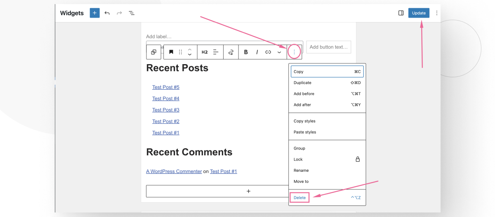The image size is (495, 217).
Task: Open Test Post #5 link
Action: pyautogui.click(x=166, y=87)
